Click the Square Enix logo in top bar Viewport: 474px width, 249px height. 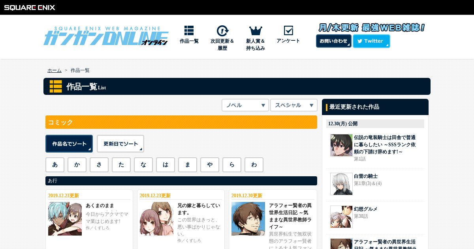[x=30, y=7]
